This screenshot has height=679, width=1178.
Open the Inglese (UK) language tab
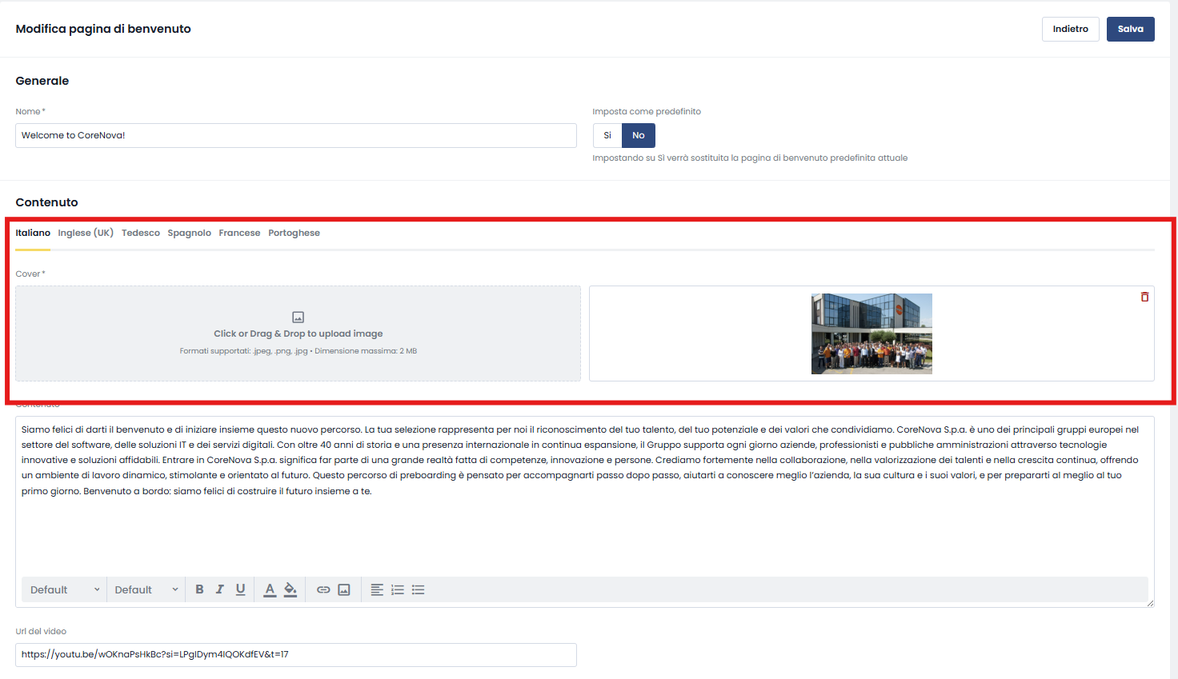pyautogui.click(x=86, y=233)
